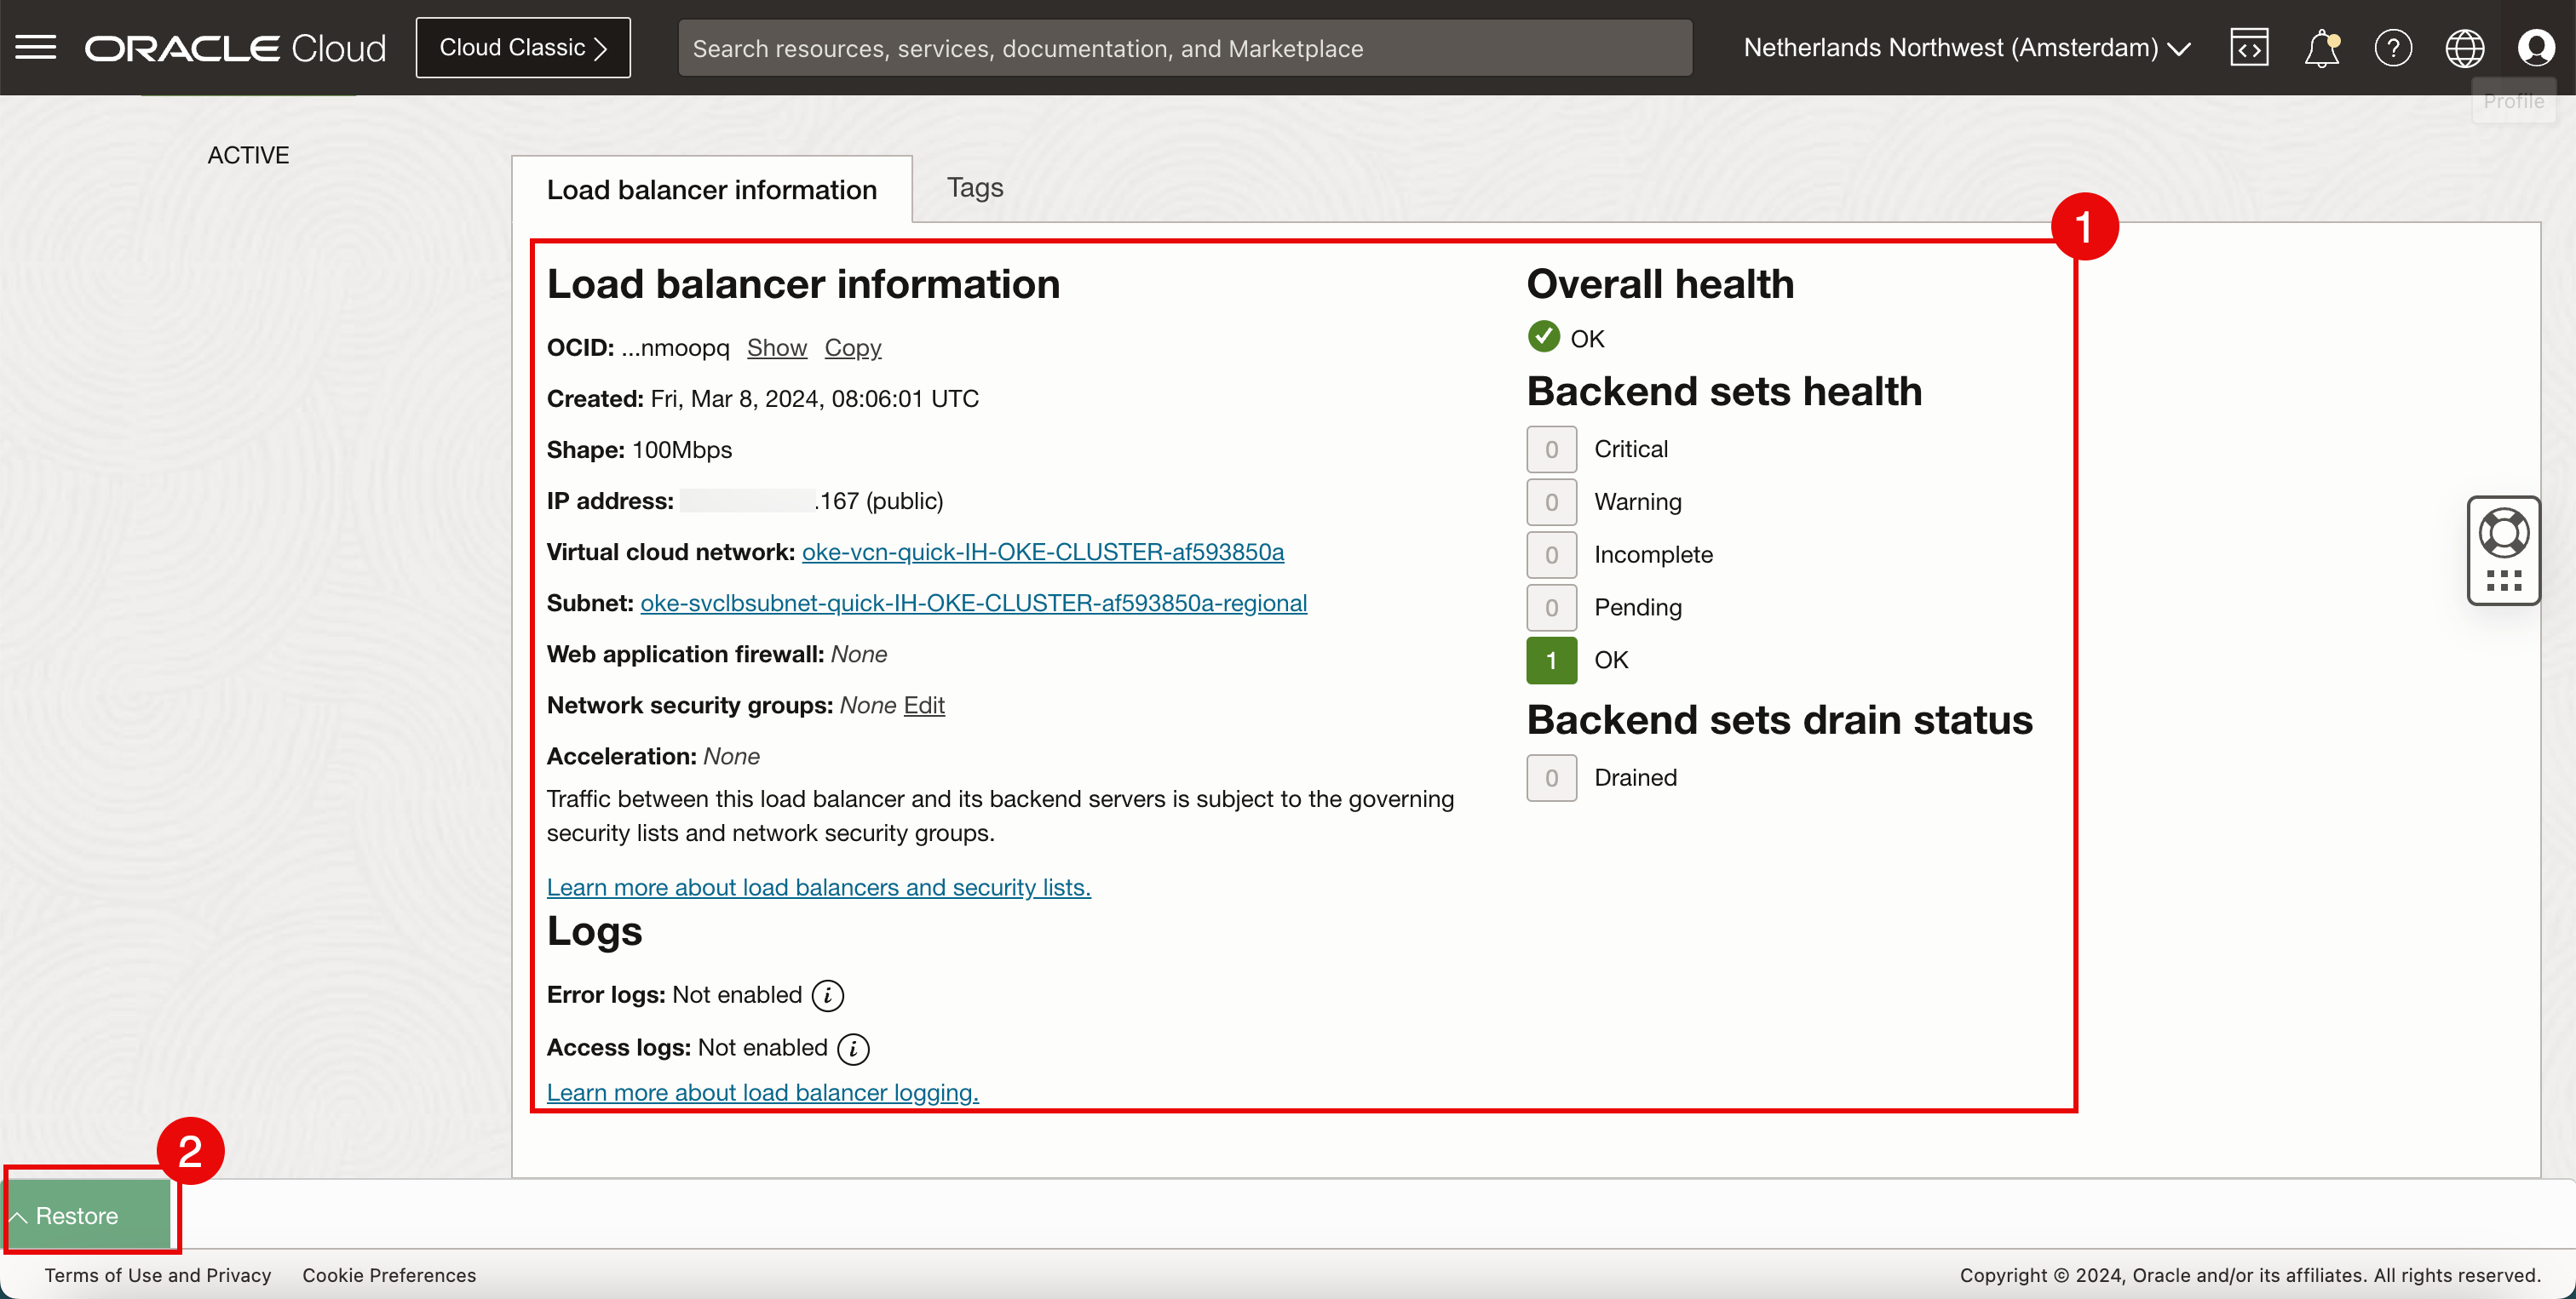Switch to the Tags tab

point(974,187)
